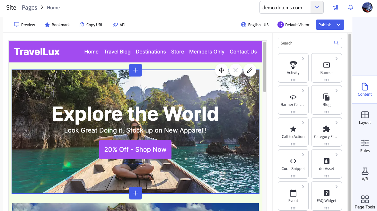Click the Preview button
Screen dimensions: 377x211
pyautogui.click(x=24, y=25)
